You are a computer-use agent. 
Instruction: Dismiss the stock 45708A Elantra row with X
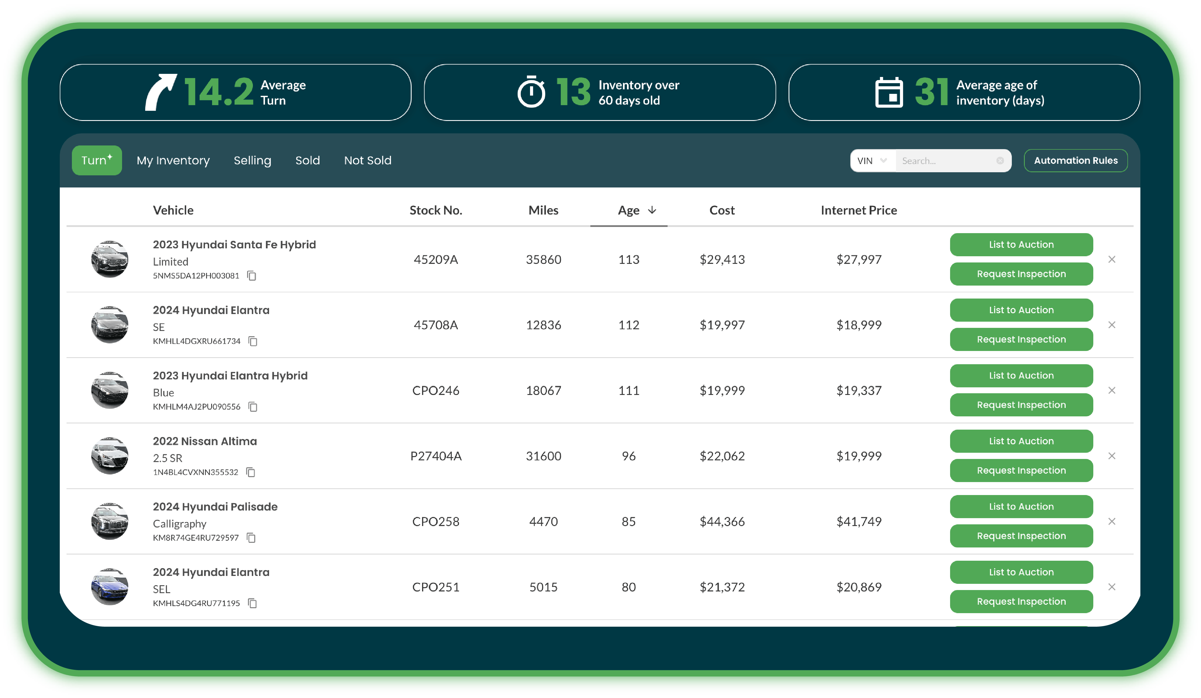(x=1111, y=324)
